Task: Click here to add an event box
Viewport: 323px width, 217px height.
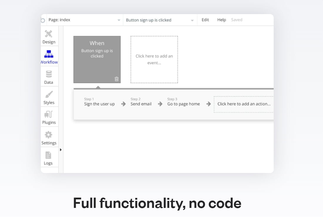Action: pos(154,60)
